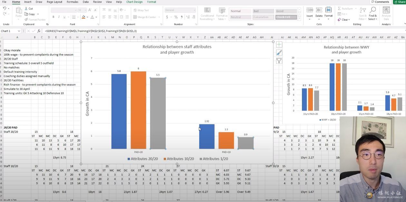This screenshot has width=406, height=202.
Task: Click the Undo arrow icon
Action: coord(5,9)
